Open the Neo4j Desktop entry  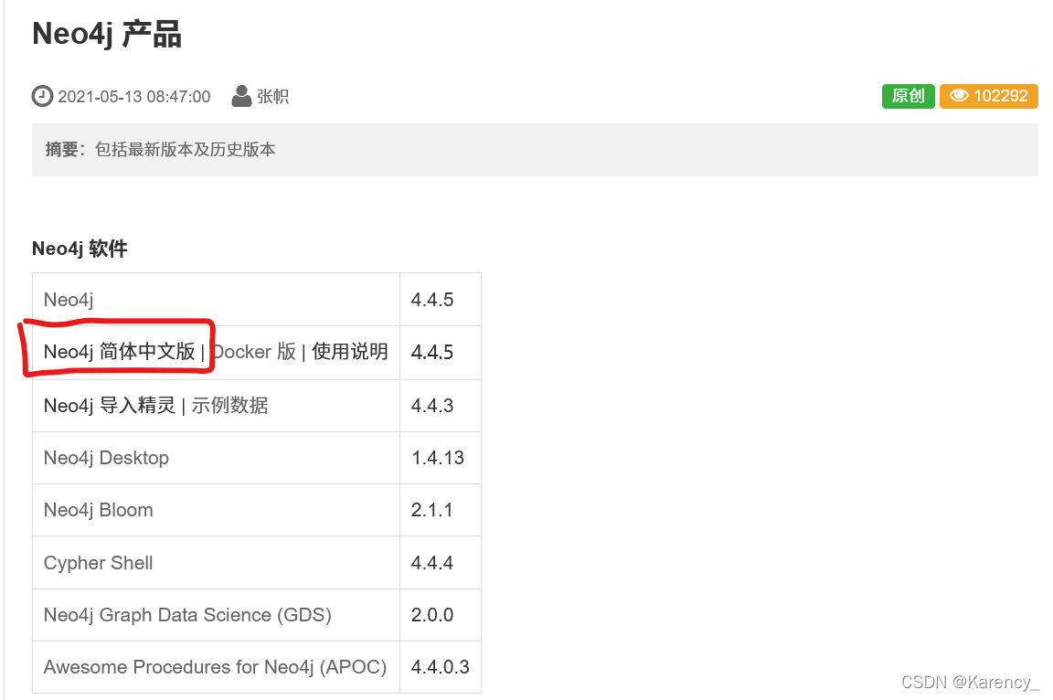click(106, 458)
